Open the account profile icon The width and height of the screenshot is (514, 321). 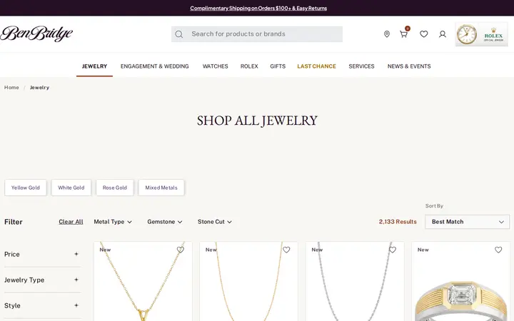point(443,34)
